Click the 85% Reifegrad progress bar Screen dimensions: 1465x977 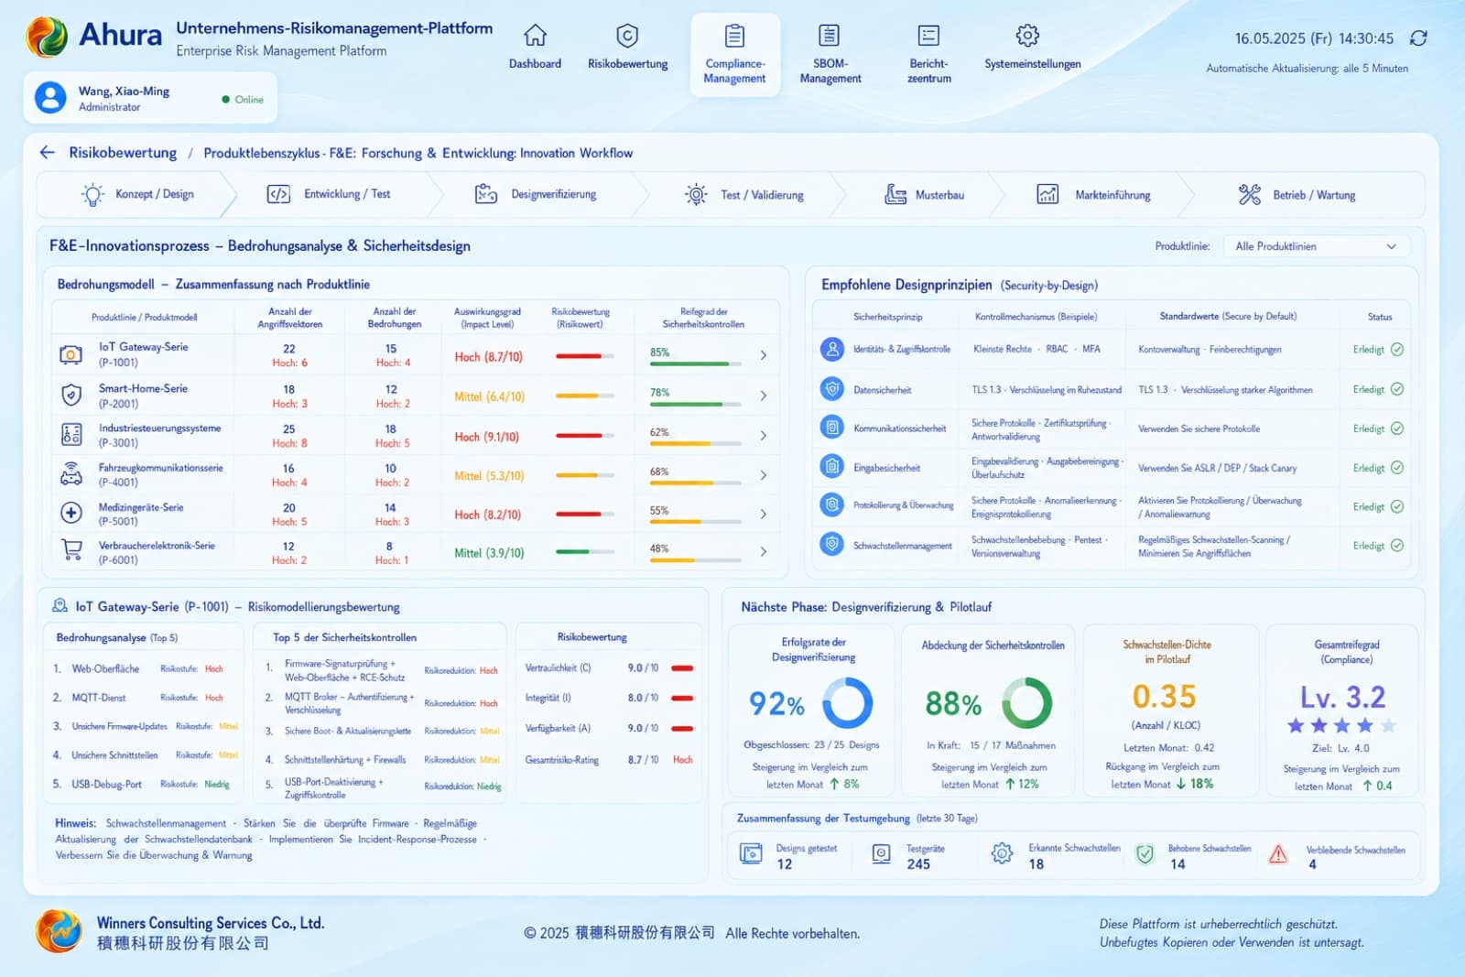(x=696, y=364)
